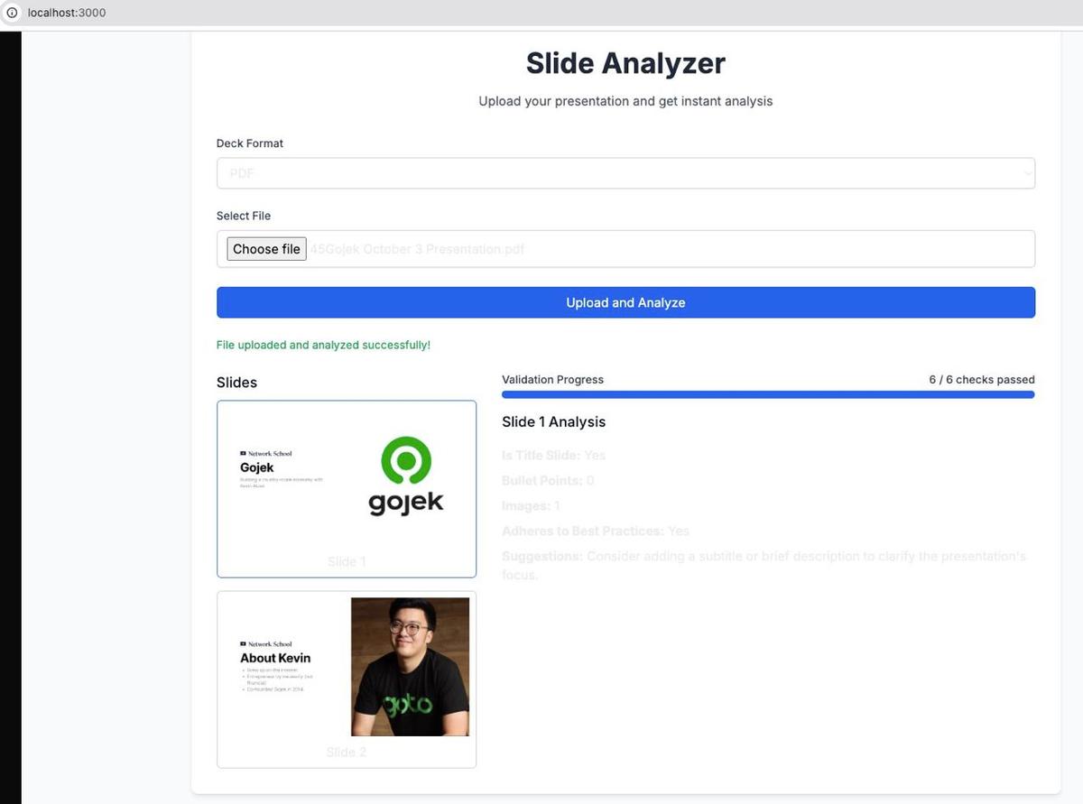The image size is (1083, 804).
Task: Click the Upload and Analyze button
Action: pos(625,302)
